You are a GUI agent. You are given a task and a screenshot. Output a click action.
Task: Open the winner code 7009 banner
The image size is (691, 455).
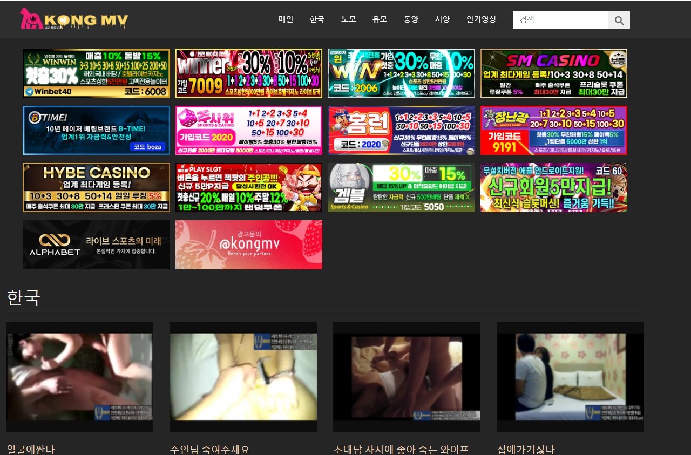(x=249, y=73)
